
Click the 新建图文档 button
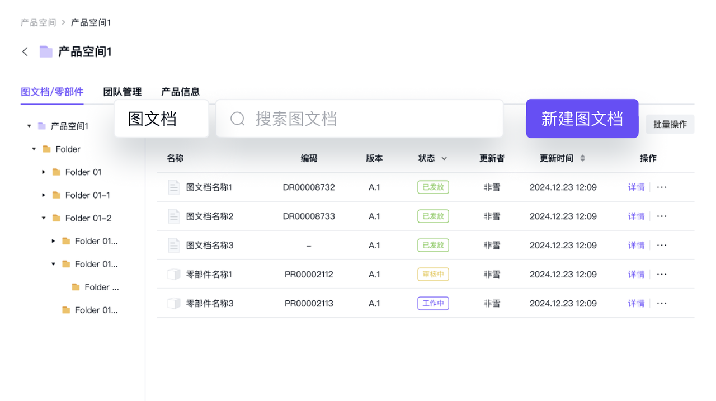pos(582,119)
